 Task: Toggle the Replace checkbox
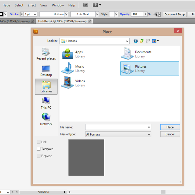tap(39, 156)
